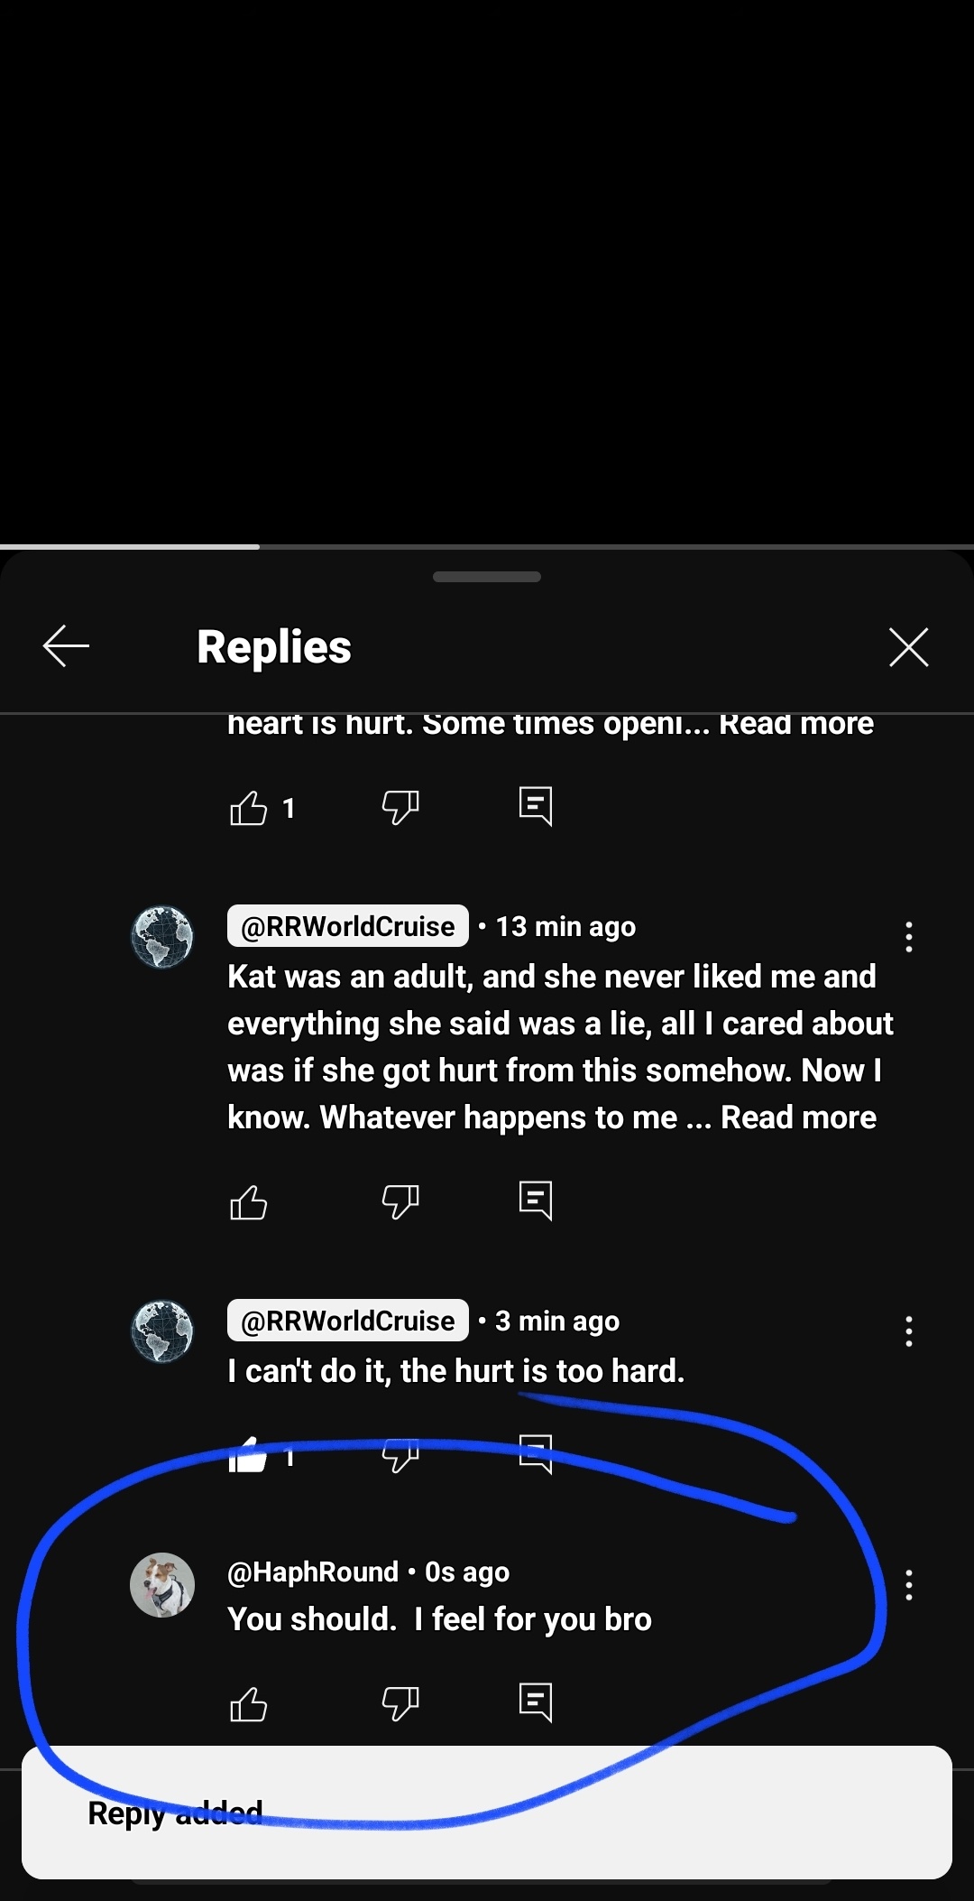
Task: Reply to the HaphRound comment
Action: coord(536,1702)
